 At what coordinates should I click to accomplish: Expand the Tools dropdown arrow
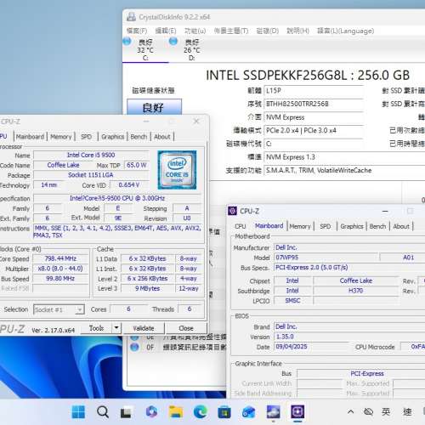click(x=116, y=328)
